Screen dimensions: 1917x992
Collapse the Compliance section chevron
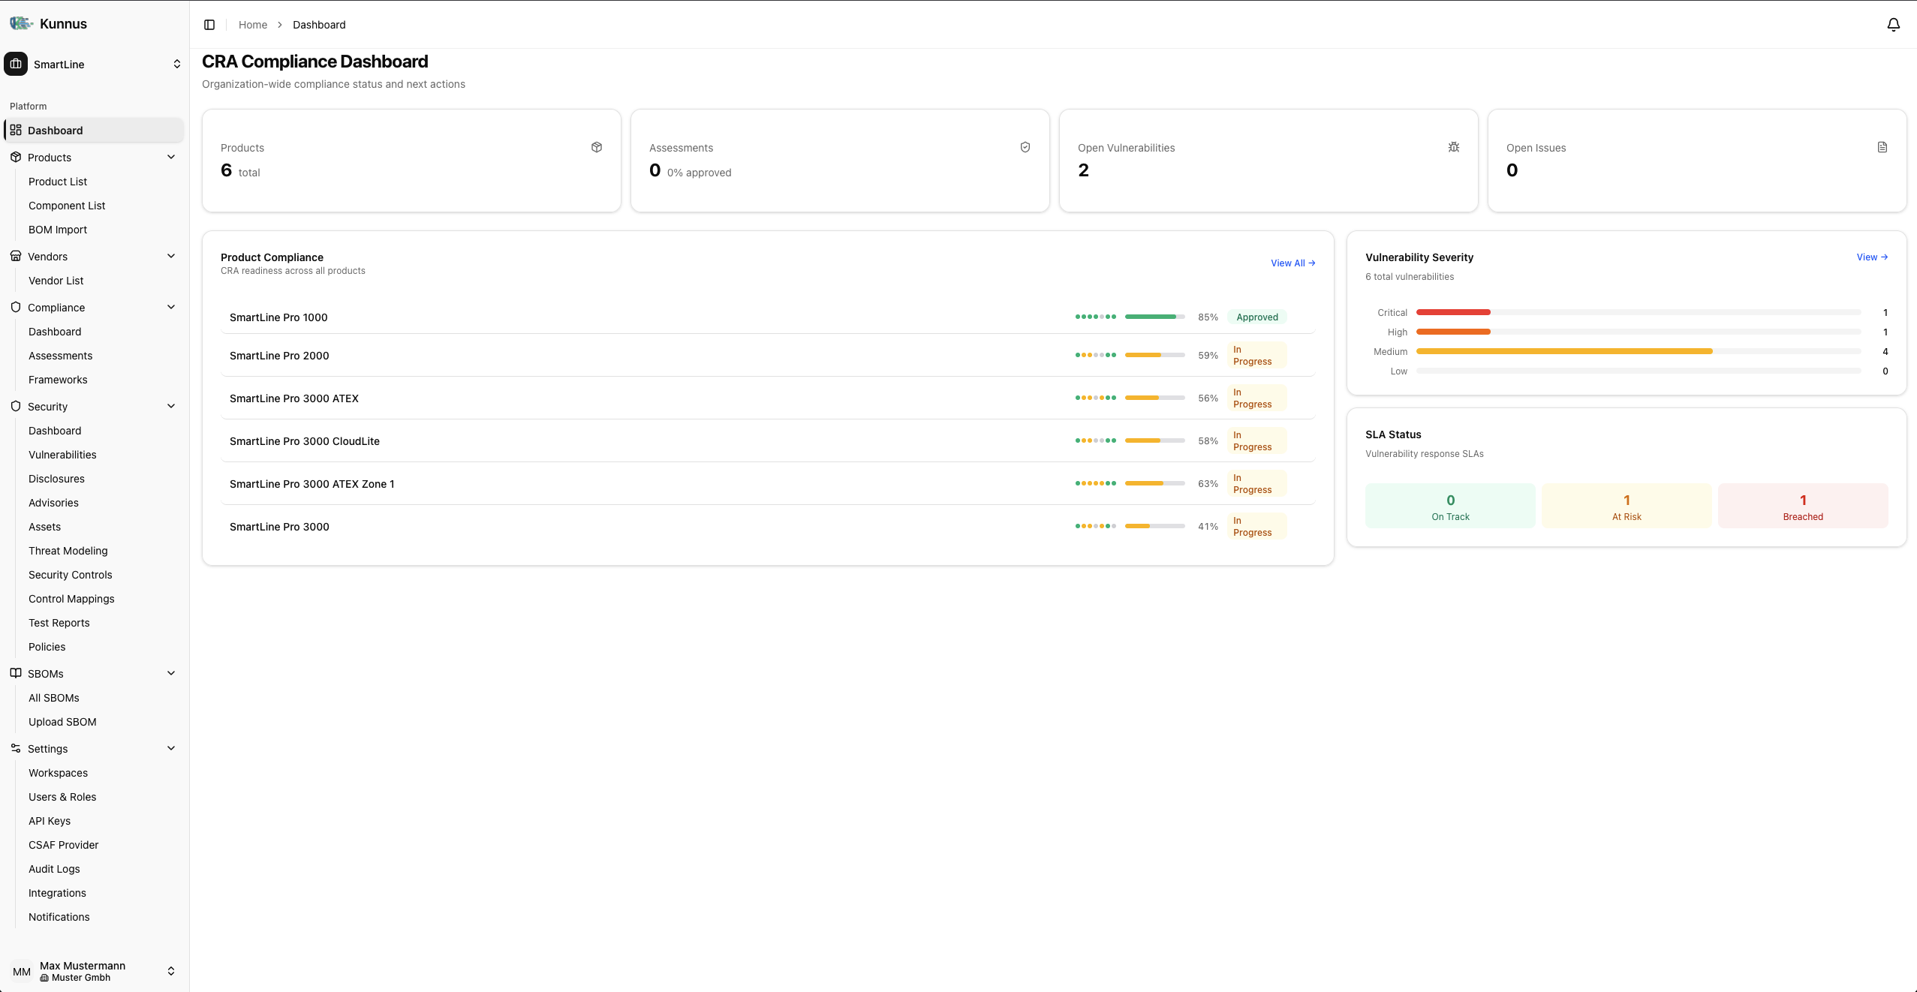click(171, 306)
